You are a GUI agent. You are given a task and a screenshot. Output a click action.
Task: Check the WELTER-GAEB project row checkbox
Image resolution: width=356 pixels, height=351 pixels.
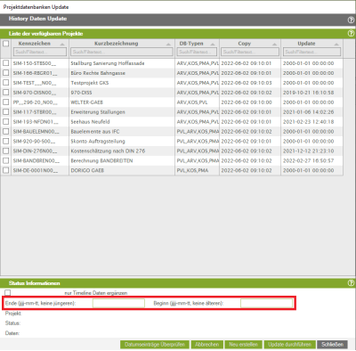(x=6, y=102)
